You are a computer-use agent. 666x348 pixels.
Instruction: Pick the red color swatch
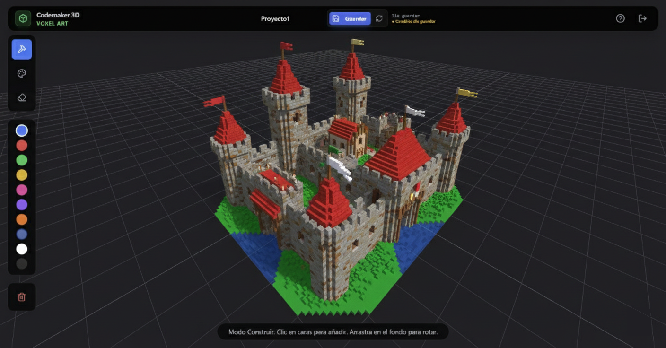[22, 145]
